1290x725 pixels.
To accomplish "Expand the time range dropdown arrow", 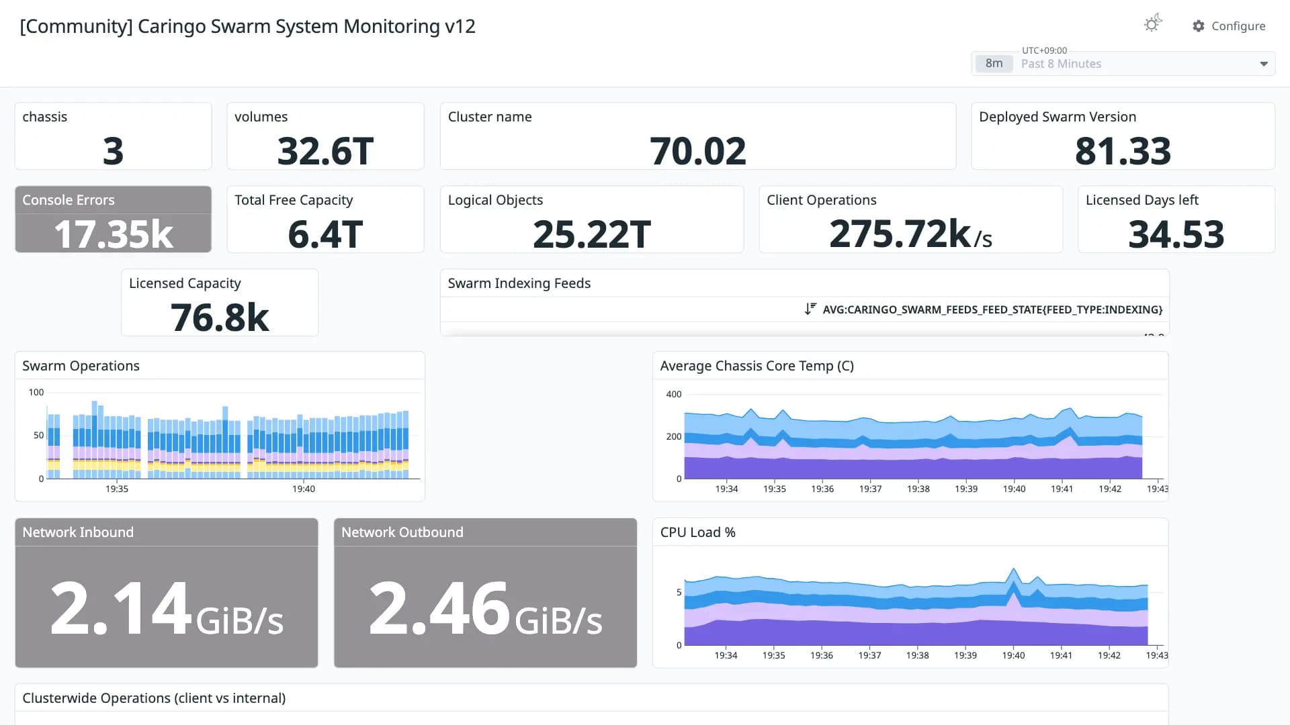I will (x=1264, y=64).
